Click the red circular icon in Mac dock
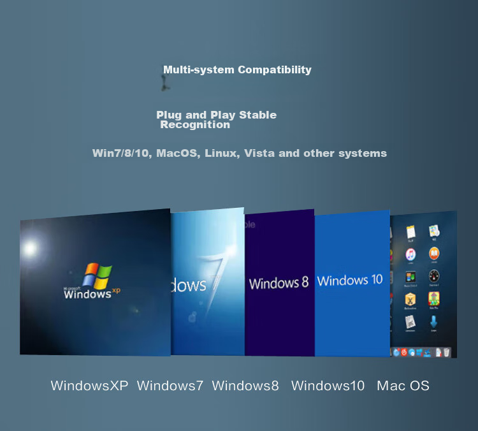The image size is (478, 431). coord(404,353)
